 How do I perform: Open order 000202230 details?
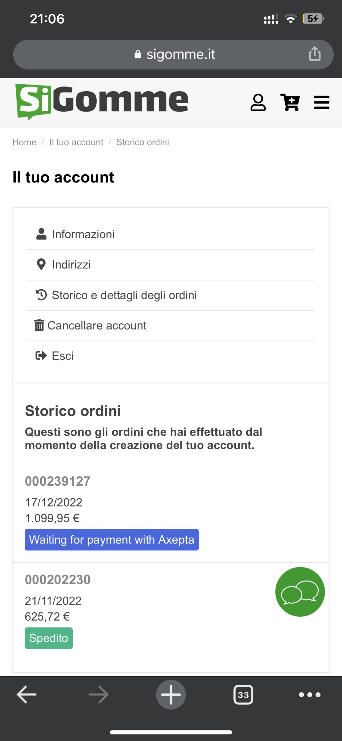(x=58, y=580)
